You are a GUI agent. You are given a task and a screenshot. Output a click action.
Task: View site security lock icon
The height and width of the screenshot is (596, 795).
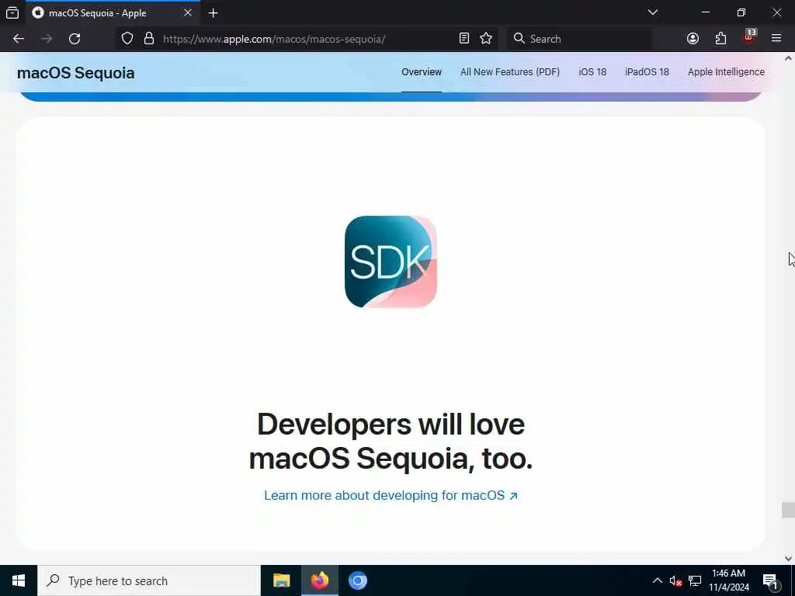(x=149, y=39)
